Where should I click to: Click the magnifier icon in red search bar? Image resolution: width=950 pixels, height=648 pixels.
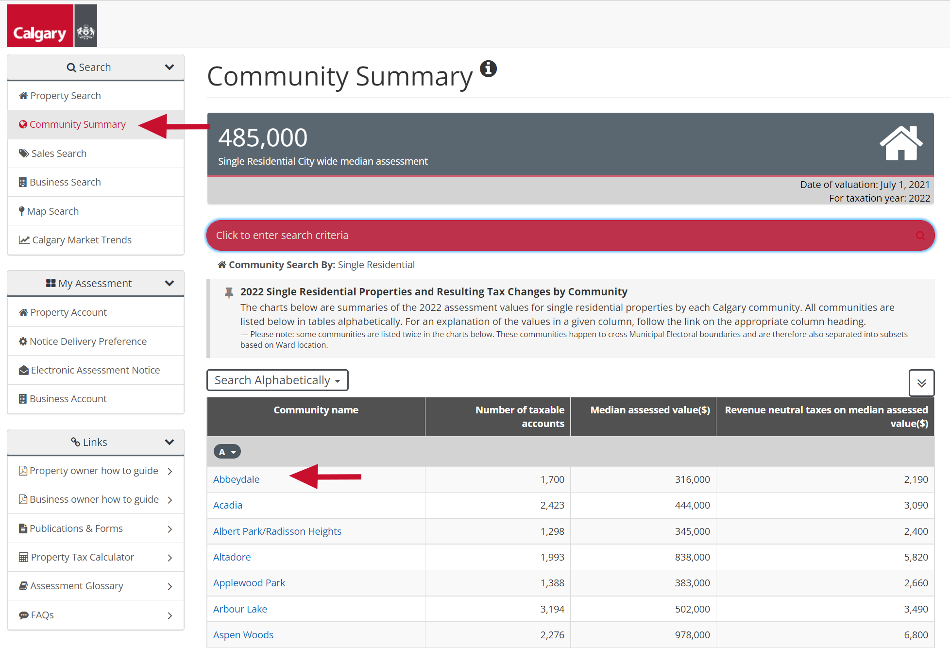pyautogui.click(x=920, y=236)
